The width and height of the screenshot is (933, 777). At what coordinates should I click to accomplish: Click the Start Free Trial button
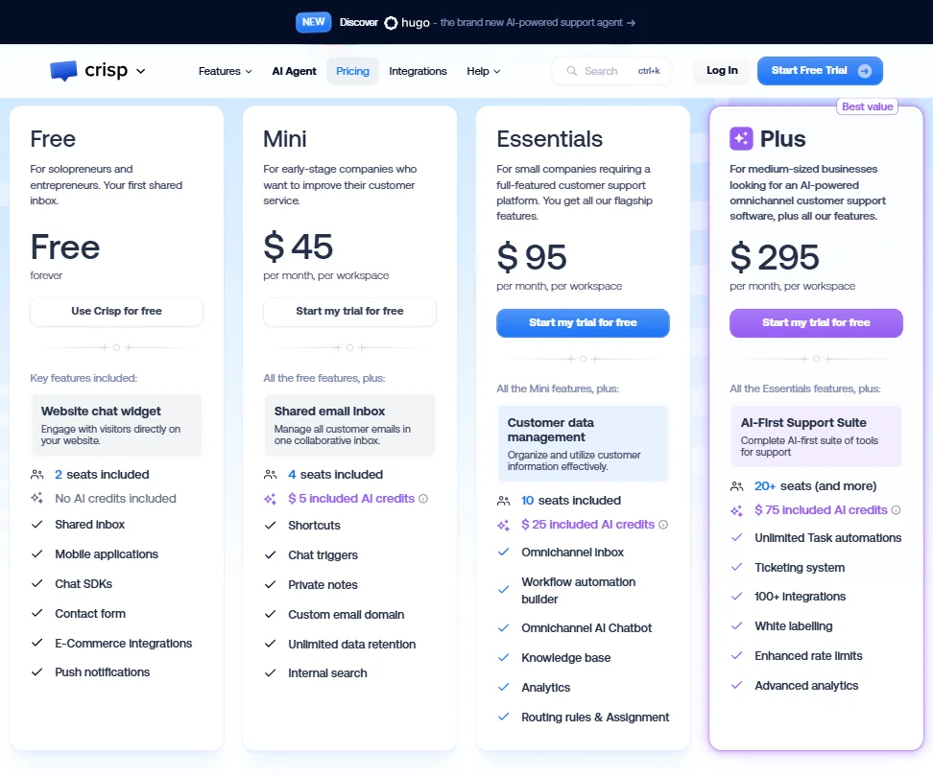click(x=820, y=71)
